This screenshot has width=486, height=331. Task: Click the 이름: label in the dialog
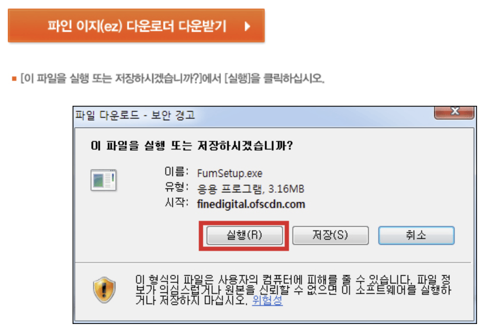point(177,173)
